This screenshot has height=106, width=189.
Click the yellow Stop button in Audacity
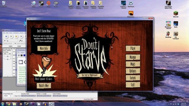pos(16,37)
